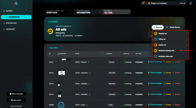Open preview thumbnail of ad 34142

(x=61, y=72)
